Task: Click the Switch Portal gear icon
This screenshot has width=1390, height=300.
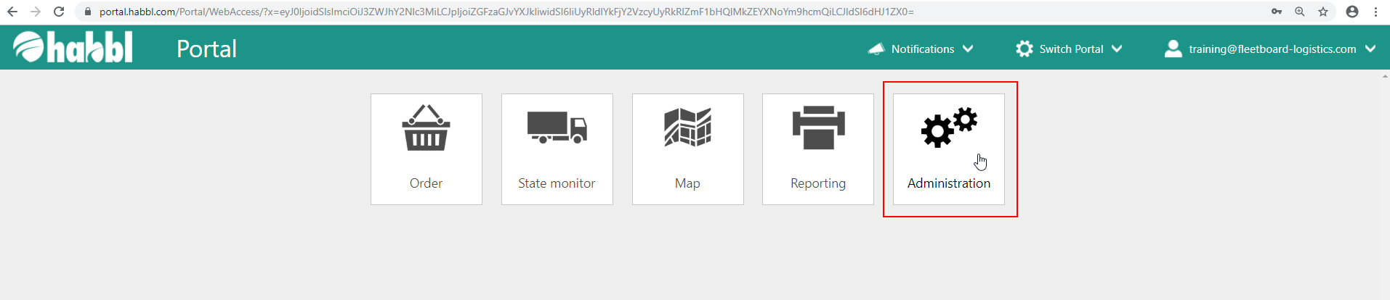Action: coord(1024,49)
